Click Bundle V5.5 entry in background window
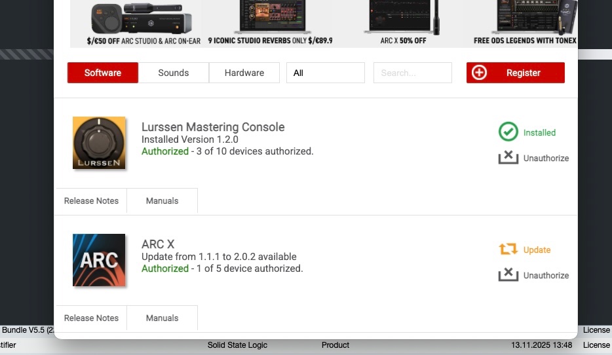This screenshot has height=355, width=612. point(28,330)
